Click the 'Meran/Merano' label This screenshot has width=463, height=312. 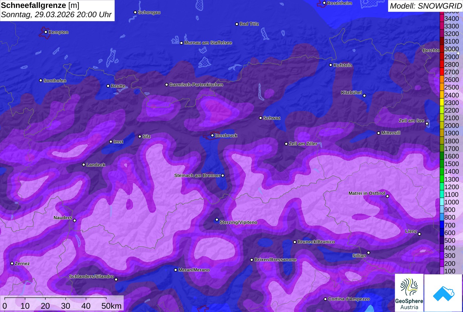click(194, 270)
